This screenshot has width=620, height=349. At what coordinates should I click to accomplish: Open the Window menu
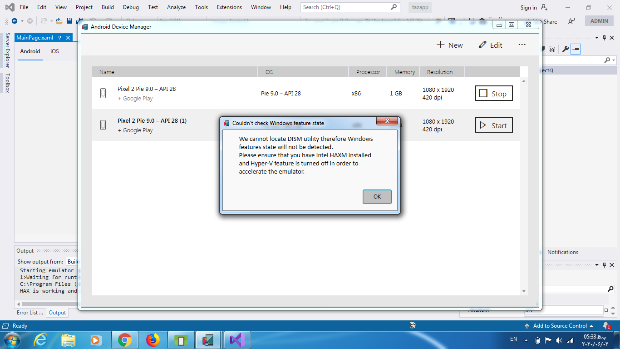(x=261, y=7)
